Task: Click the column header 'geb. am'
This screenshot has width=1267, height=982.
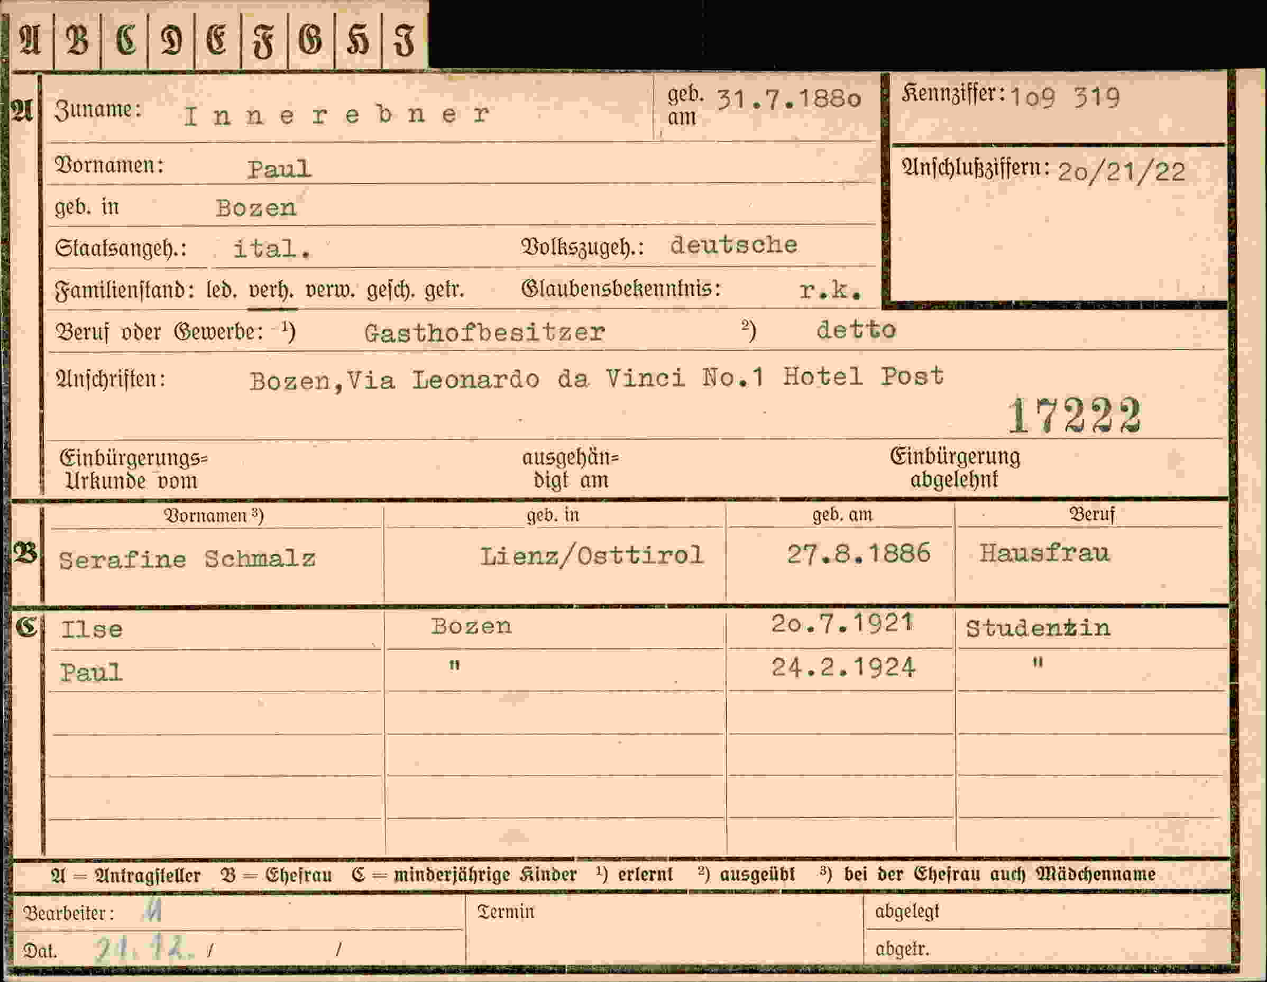Action: (842, 515)
